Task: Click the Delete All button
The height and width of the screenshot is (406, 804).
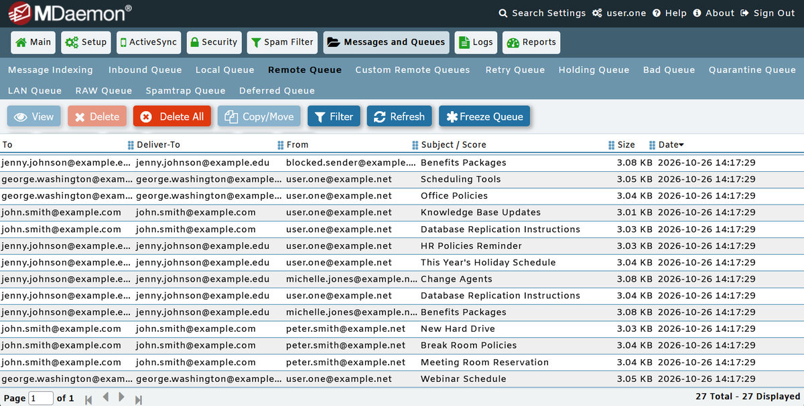Action: [x=172, y=116]
